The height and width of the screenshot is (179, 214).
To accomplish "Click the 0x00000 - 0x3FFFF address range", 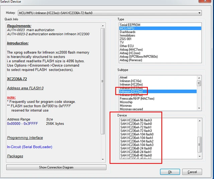I will coord(22,124).
